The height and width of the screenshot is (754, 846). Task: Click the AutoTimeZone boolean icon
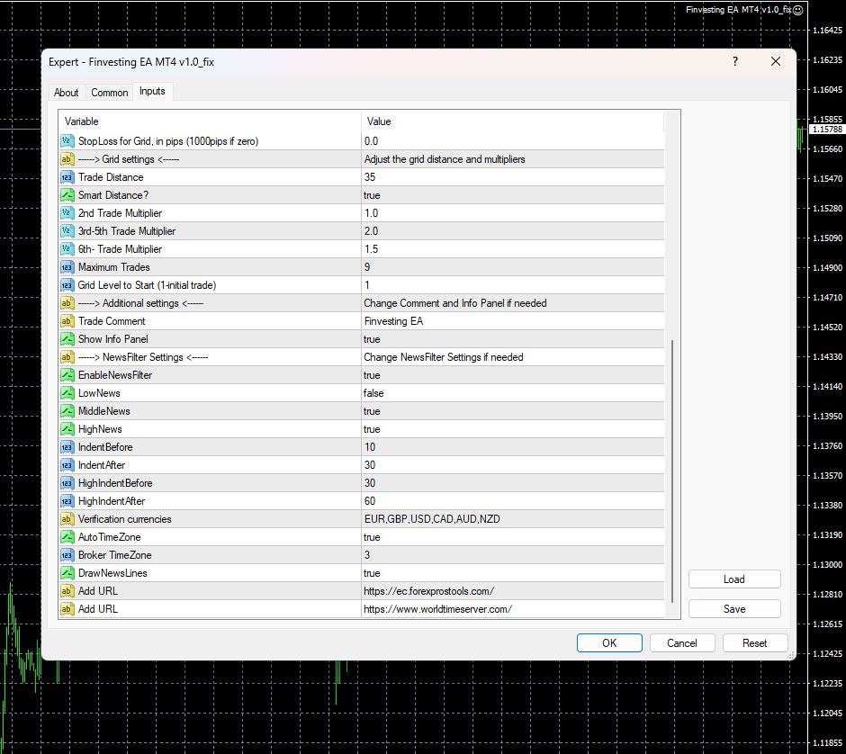point(67,536)
